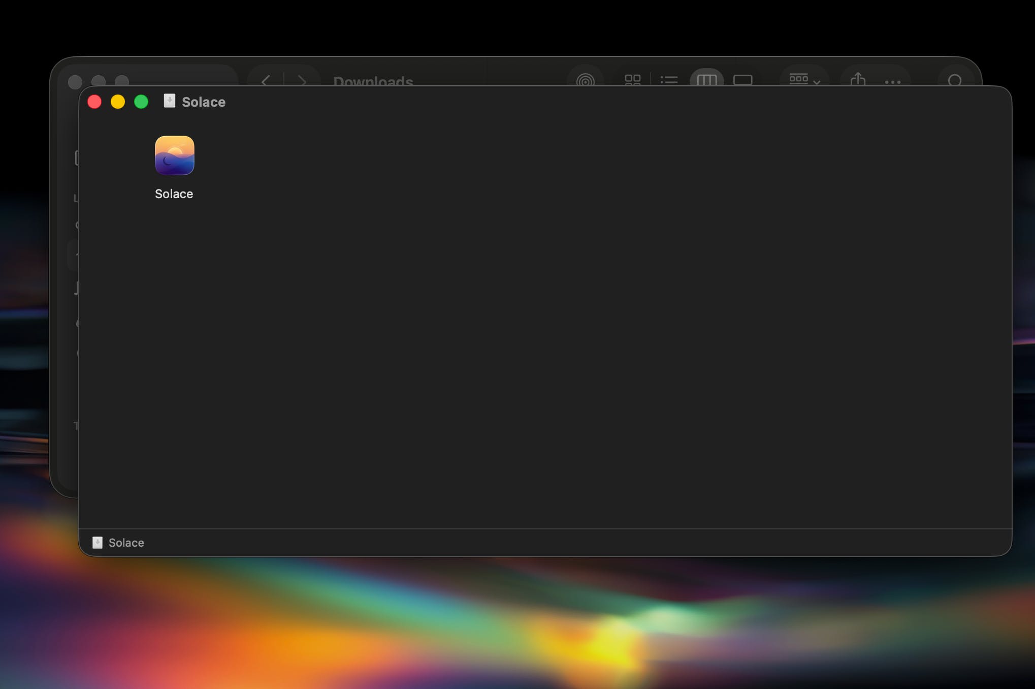Click the AirDrop icon in Downloads toolbar

pos(585,80)
